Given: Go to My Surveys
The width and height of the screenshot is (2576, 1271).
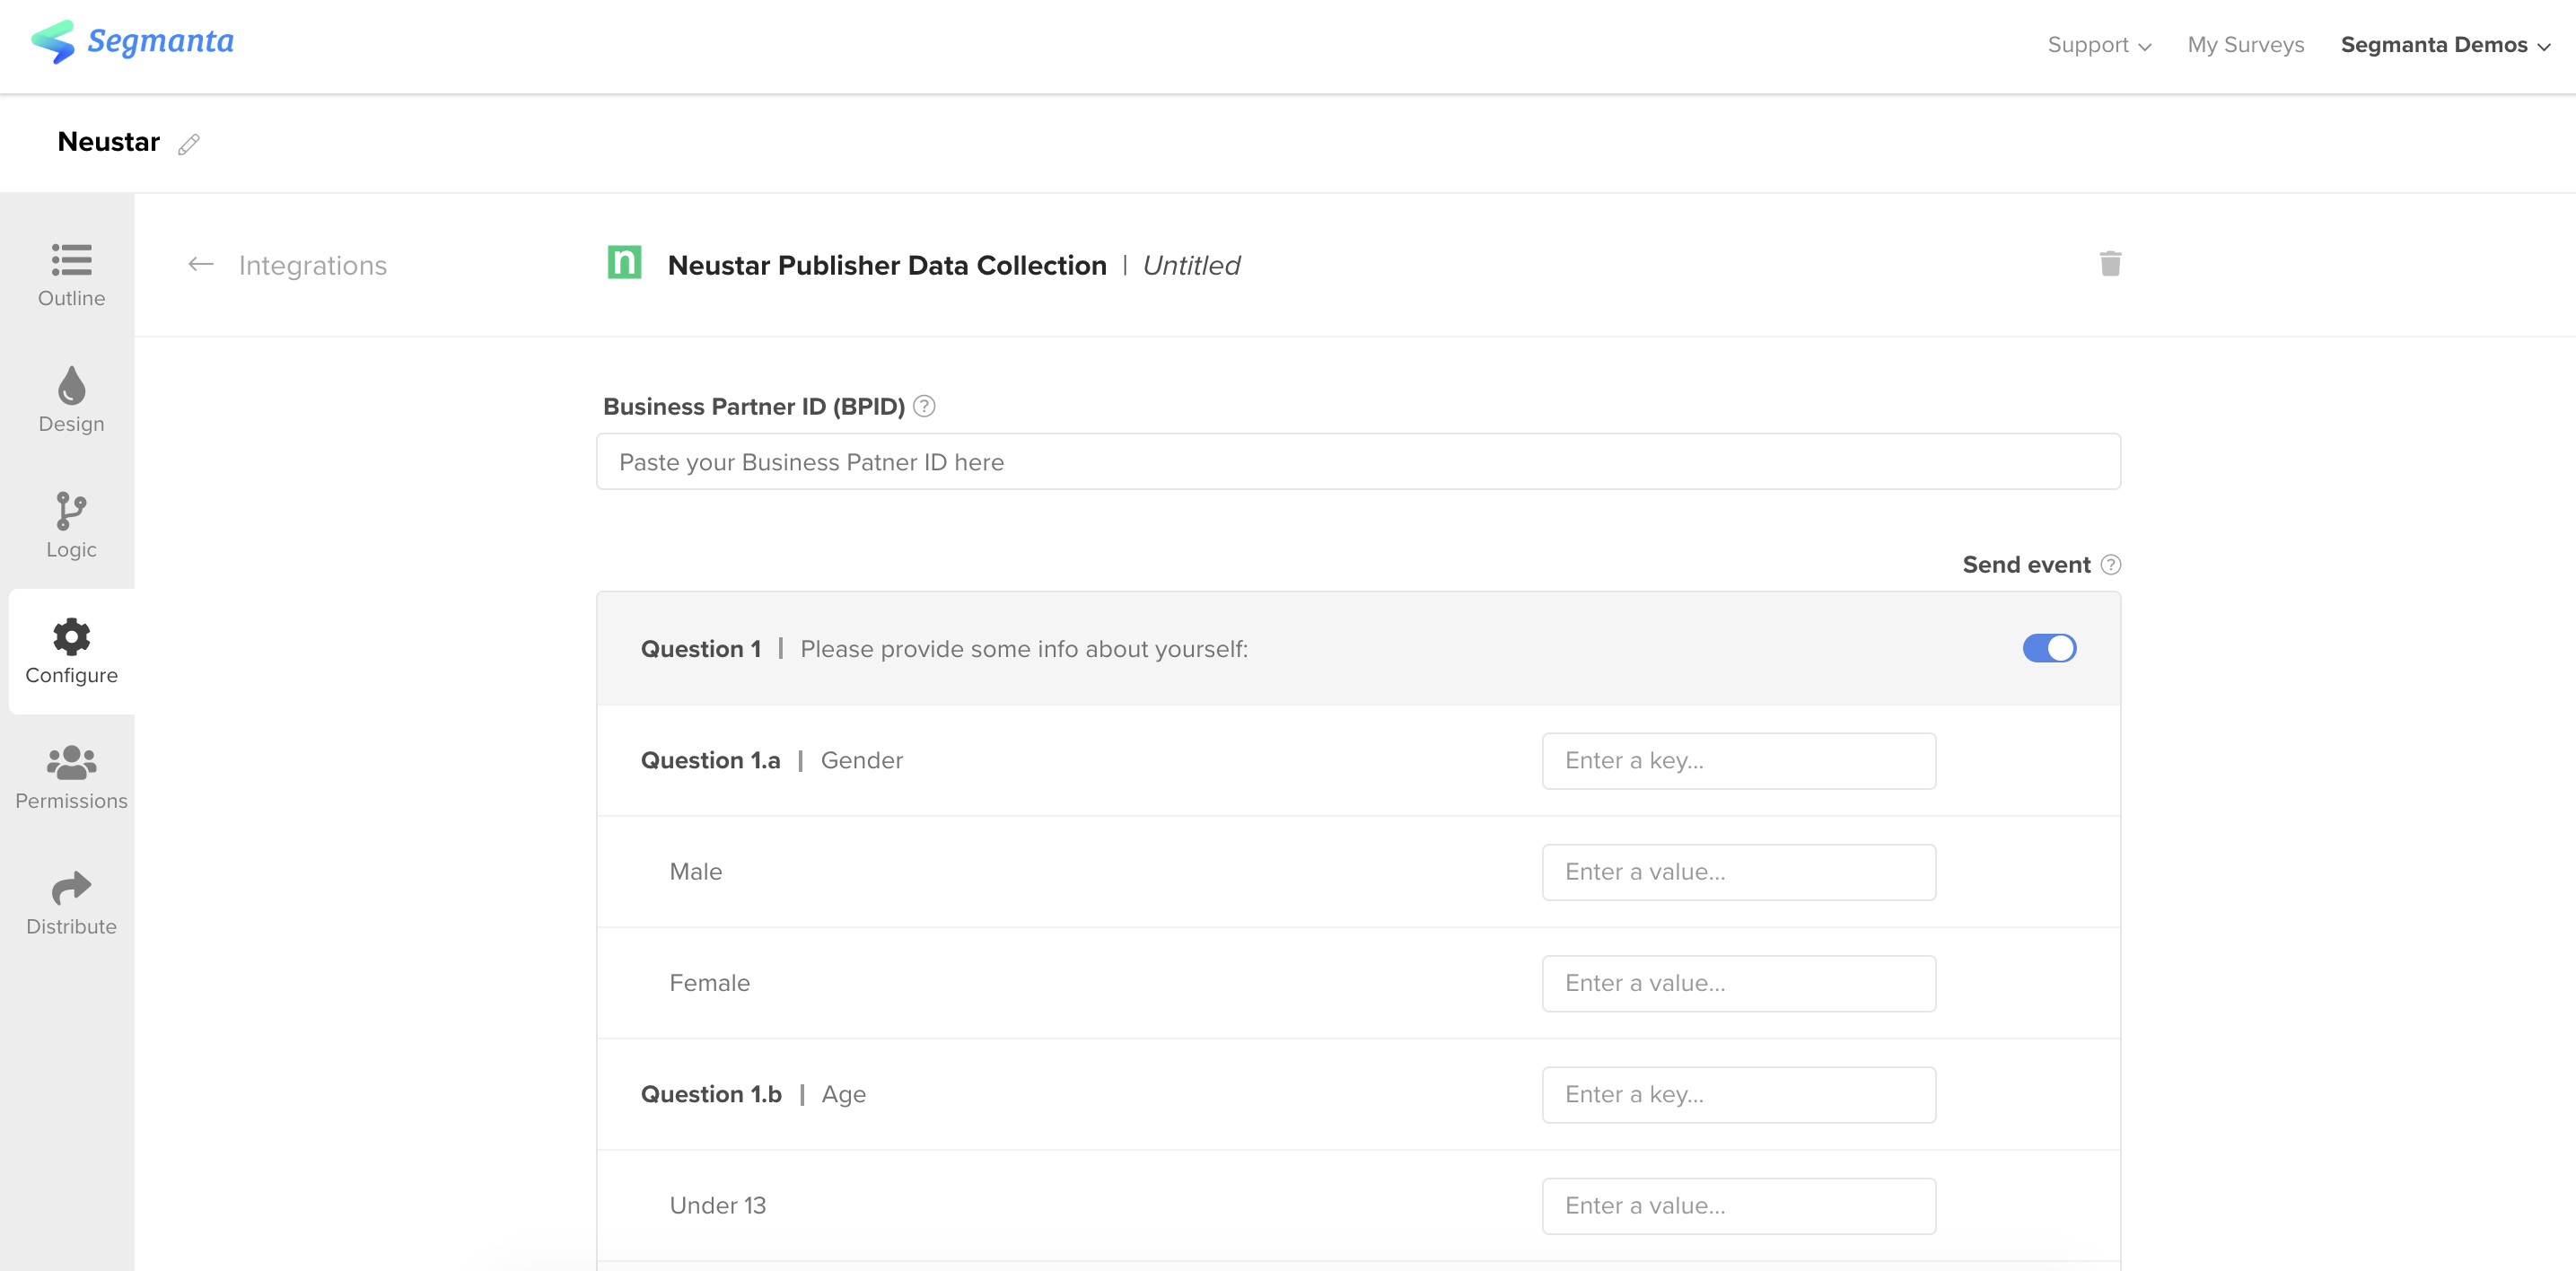Looking at the screenshot, I should [2245, 45].
